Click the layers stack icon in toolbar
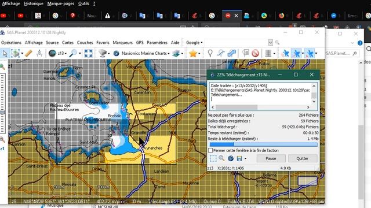371x208 pixels. [x=176, y=53]
